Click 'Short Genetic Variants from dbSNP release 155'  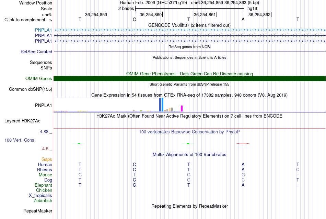pos(189,84)
